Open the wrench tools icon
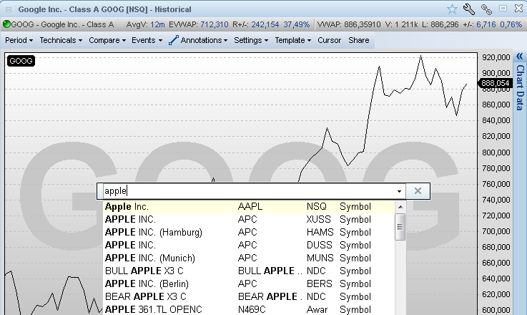The height and width of the screenshot is (315, 527). [x=469, y=9]
